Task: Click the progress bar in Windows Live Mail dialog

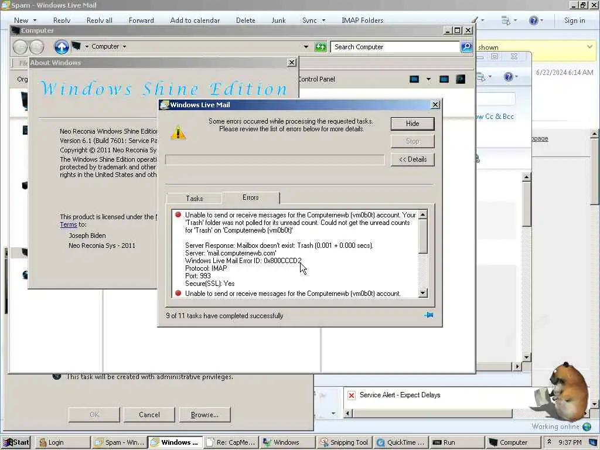Action: (275, 159)
